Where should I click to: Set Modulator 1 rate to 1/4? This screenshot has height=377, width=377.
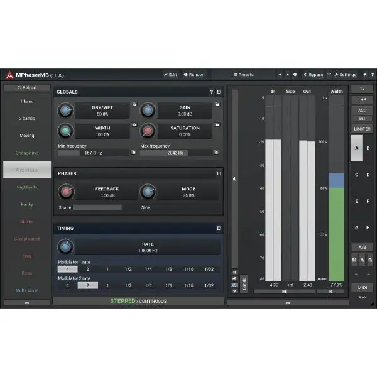(148, 269)
